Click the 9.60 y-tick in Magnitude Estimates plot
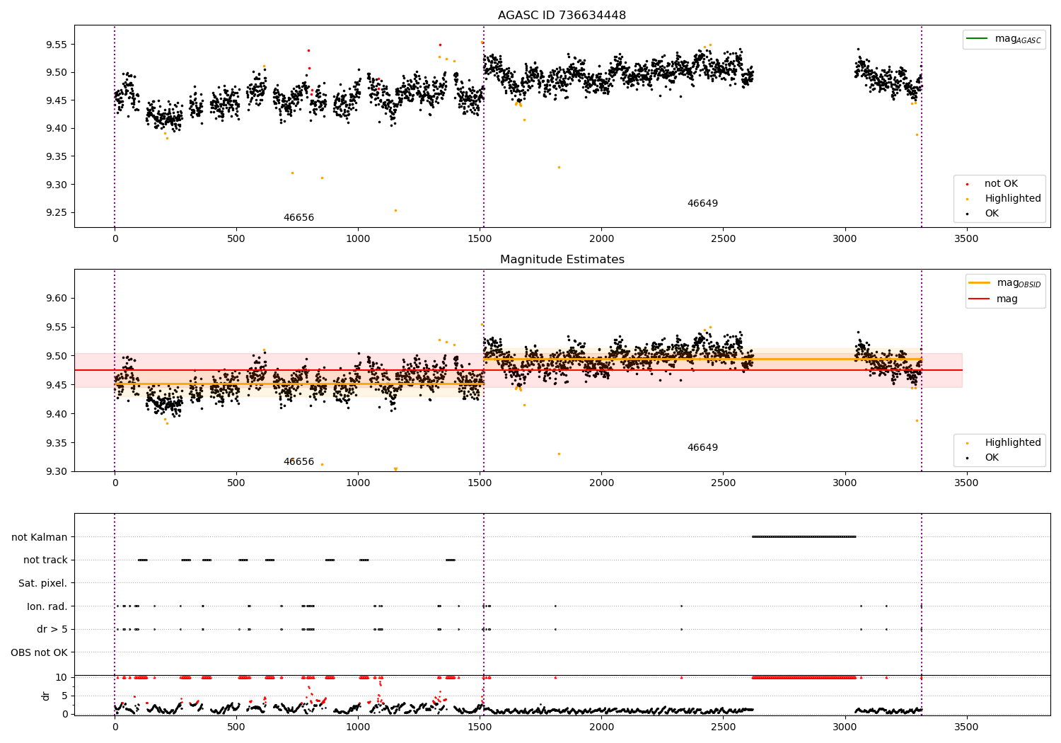This screenshot has height=743, width=1061. point(55,299)
